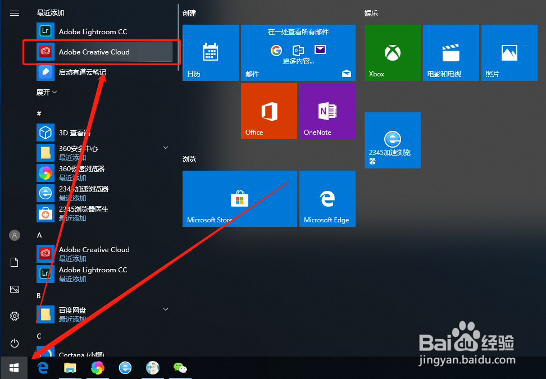Open the Youdao Cloud Note launcher

pyautogui.click(x=104, y=72)
